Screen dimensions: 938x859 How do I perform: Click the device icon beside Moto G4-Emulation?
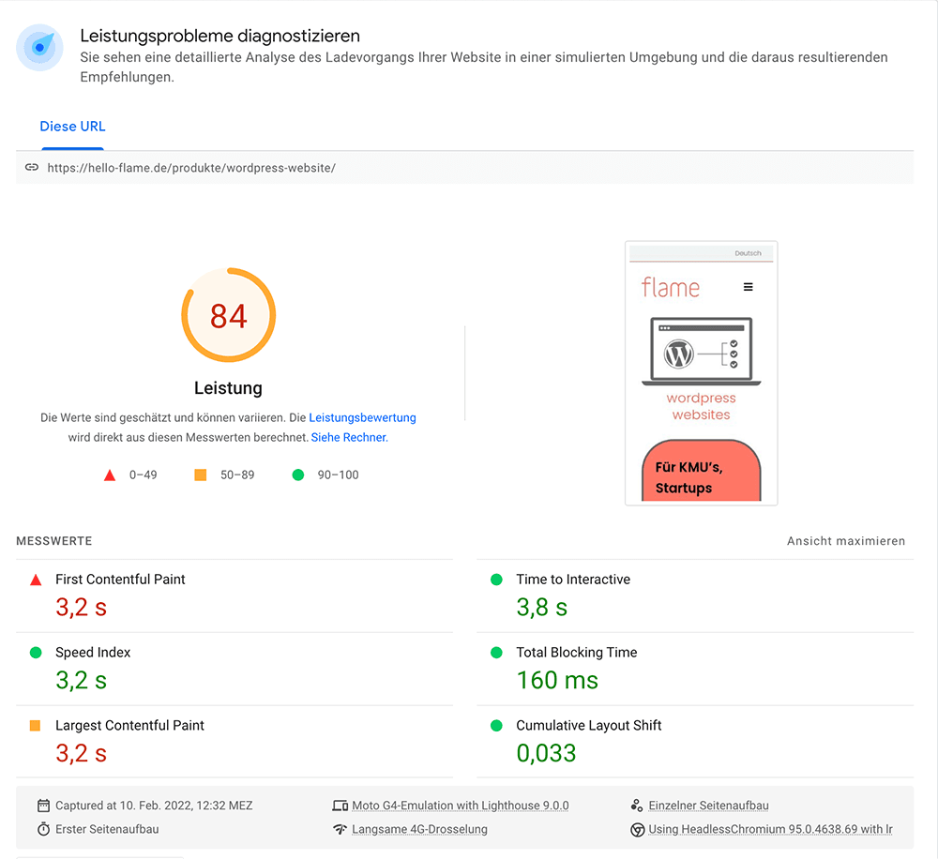tap(340, 806)
